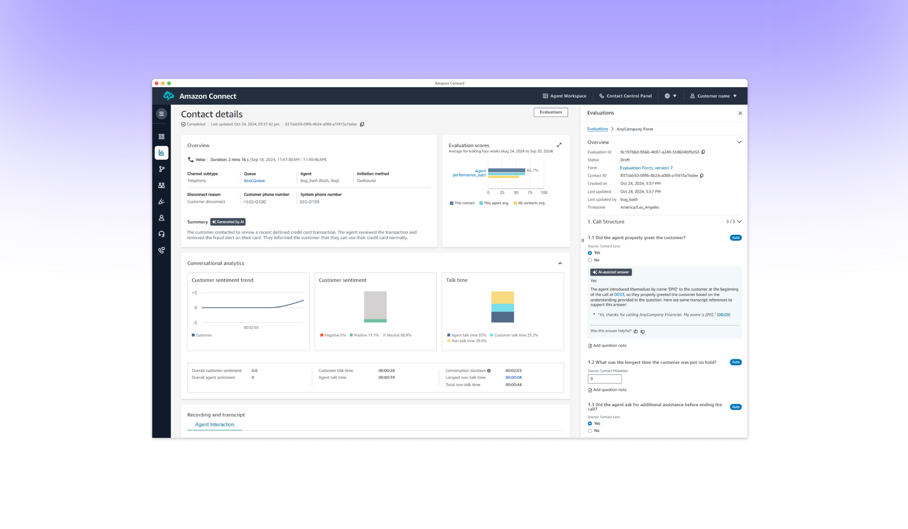
Task: Open the Customer name dropdown
Action: point(714,96)
